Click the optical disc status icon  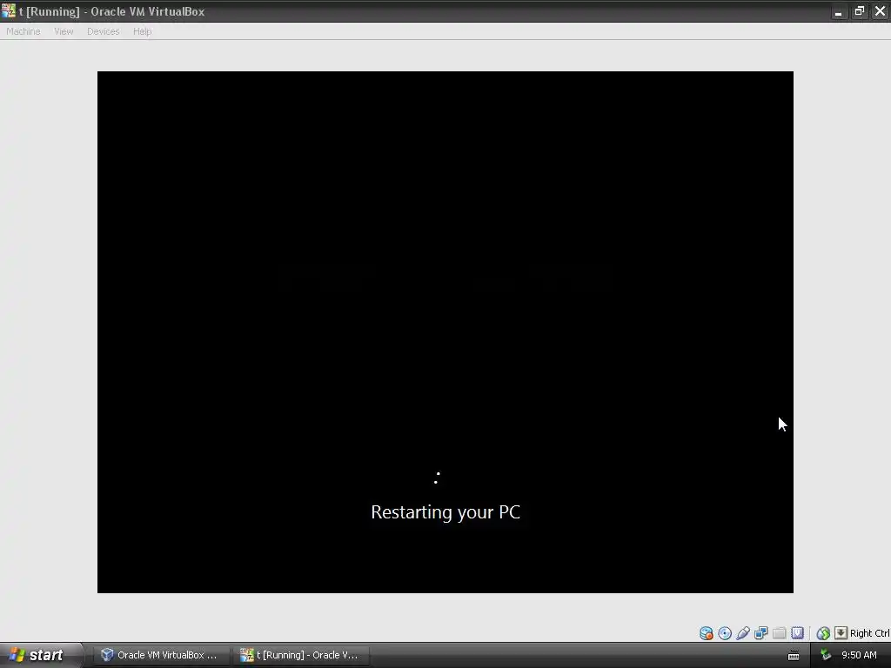pyautogui.click(x=725, y=633)
